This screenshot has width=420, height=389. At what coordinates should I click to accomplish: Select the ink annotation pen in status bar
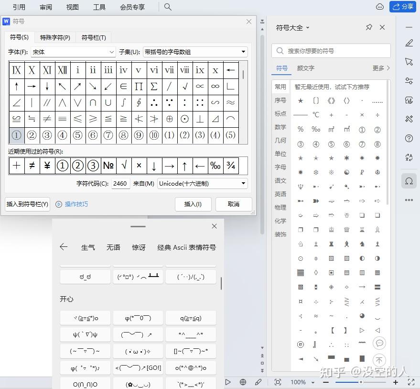click(258, 382)
